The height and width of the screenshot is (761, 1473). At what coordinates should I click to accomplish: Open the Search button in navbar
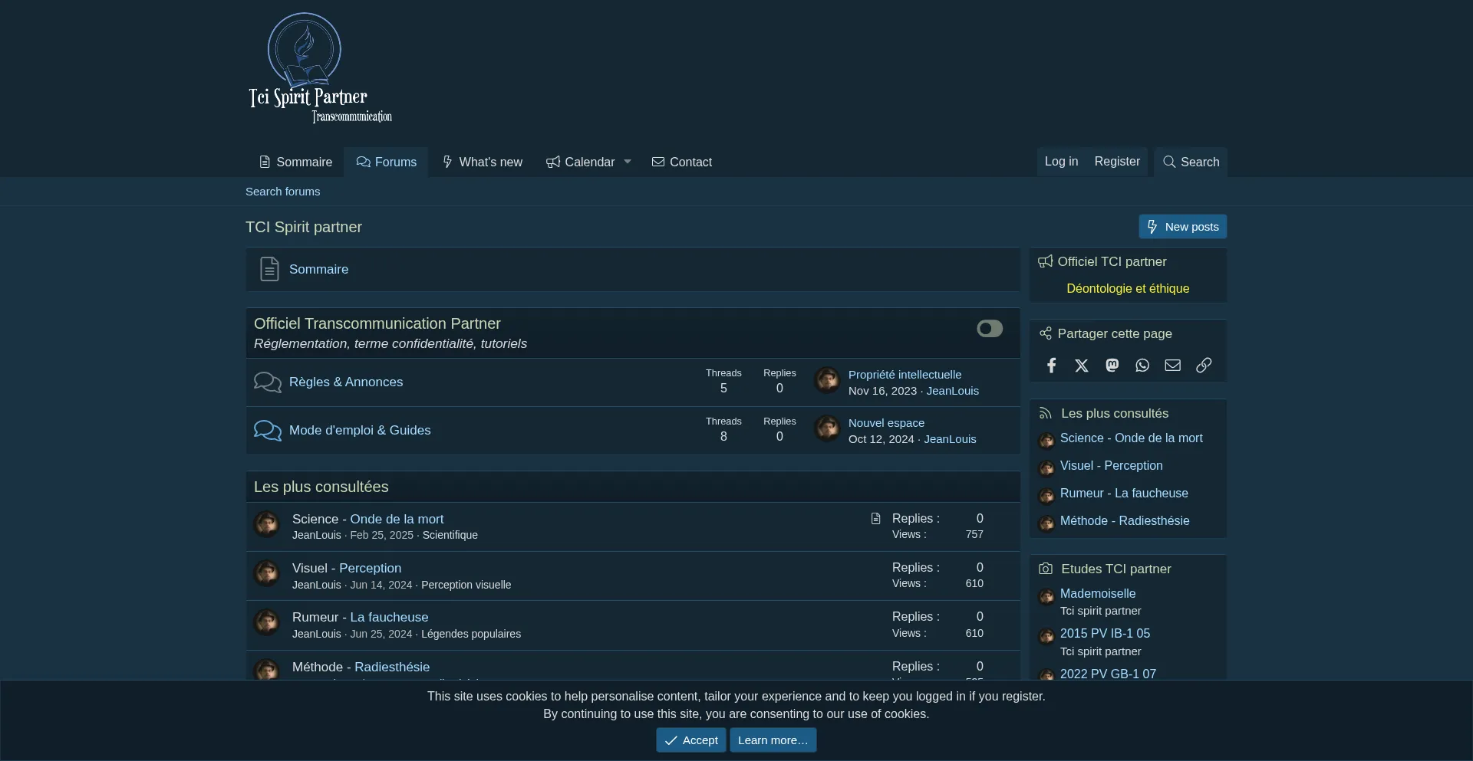[1191, 162]
